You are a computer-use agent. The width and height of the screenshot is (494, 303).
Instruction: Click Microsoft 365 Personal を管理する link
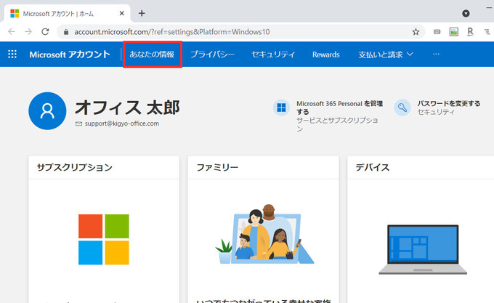340,108
